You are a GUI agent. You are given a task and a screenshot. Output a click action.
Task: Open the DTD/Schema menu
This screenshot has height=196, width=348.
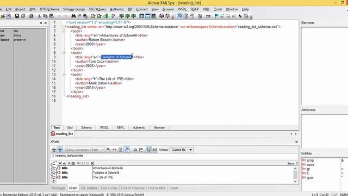coord(49,9)
